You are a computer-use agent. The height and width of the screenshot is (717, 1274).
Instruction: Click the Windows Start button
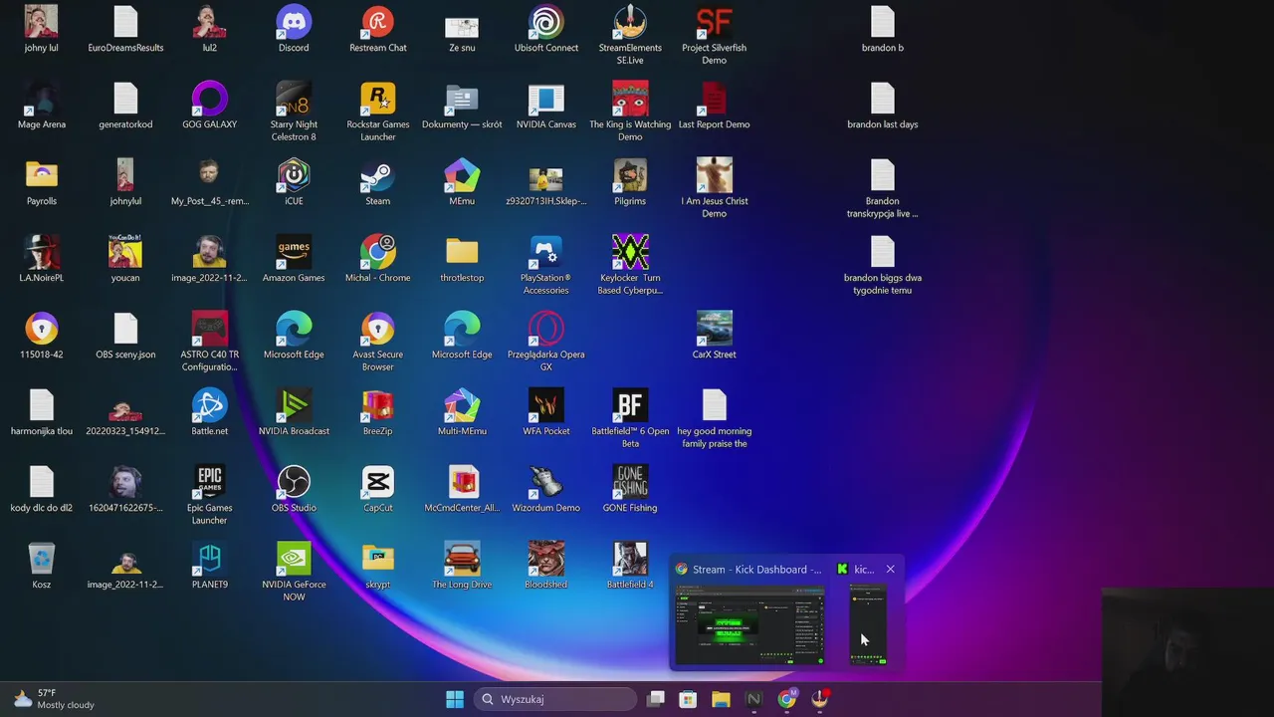pos(455,699)
